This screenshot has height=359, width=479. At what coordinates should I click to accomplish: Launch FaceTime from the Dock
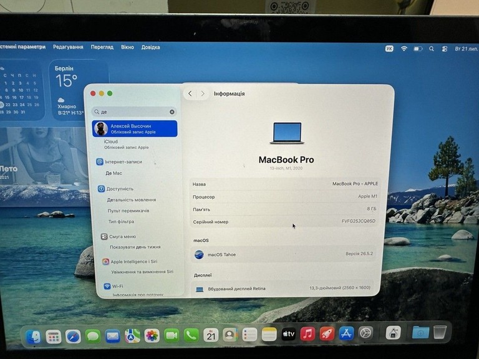172,335
